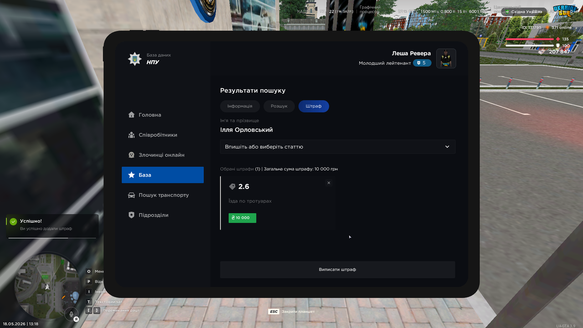Click the I key hint icon
The image size is (583, 328).
point(89,292)
